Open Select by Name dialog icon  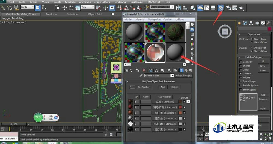(44, 8)
